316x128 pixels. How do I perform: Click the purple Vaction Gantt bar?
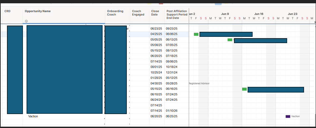tap(288, 116)
